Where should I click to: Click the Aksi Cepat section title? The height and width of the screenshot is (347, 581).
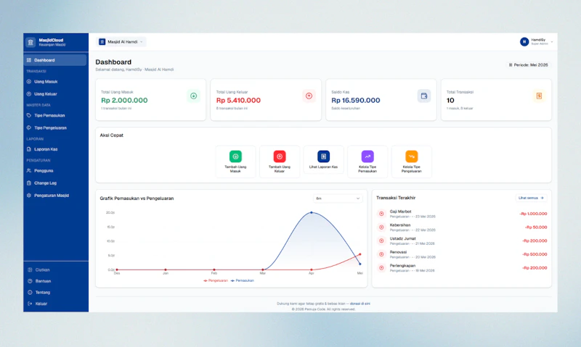click(112, 135)
